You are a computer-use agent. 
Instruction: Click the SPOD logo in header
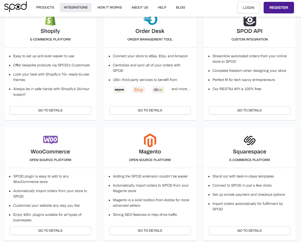[x=15, y=7]
